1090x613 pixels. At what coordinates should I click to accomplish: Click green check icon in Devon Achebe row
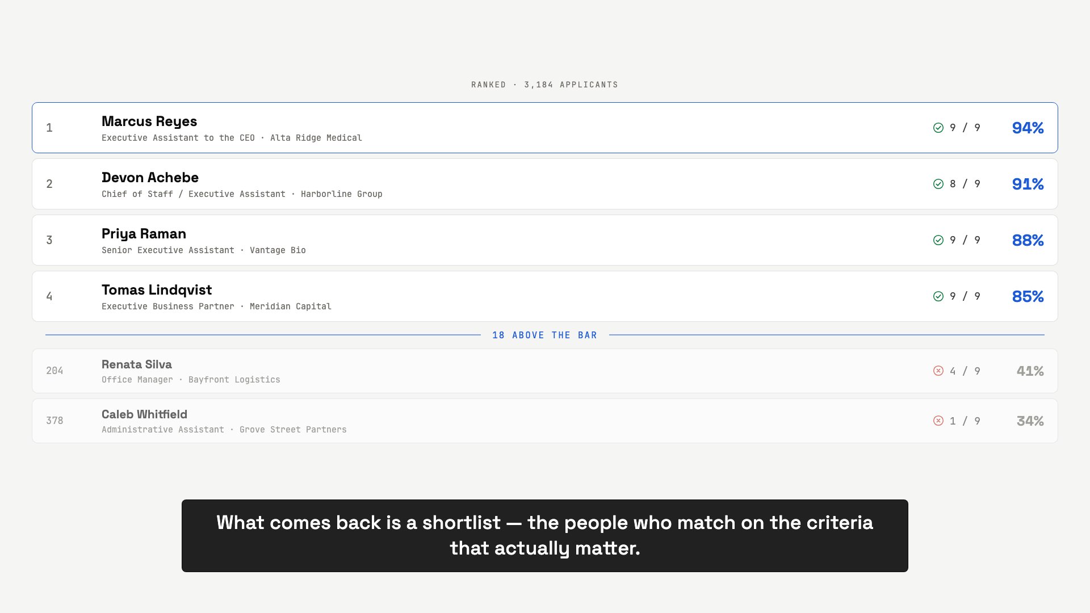pos(938,184)
